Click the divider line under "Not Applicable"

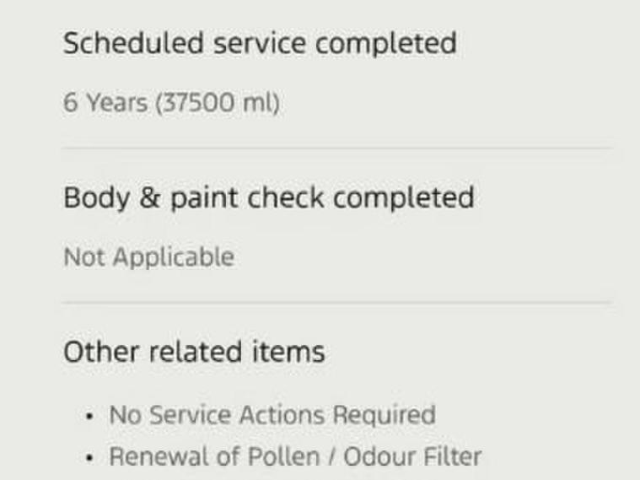(x=337, y=303)
